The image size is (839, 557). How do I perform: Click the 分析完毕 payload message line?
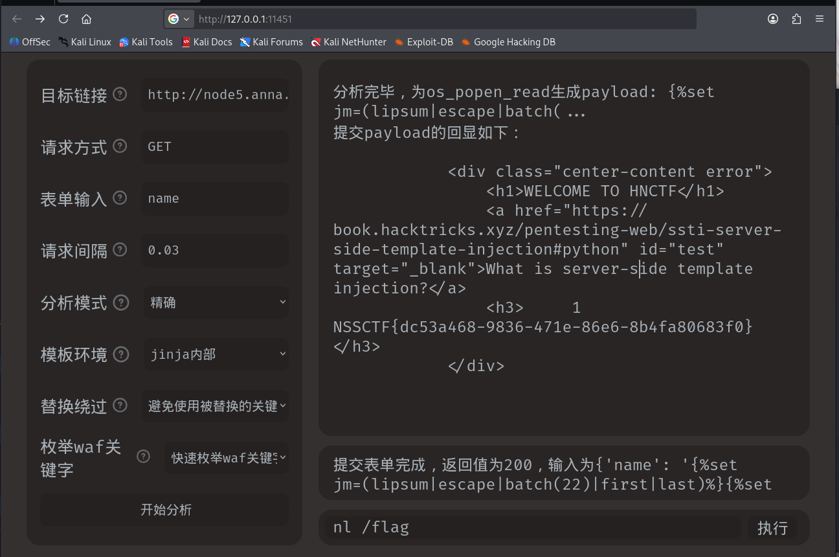point(524,102)
